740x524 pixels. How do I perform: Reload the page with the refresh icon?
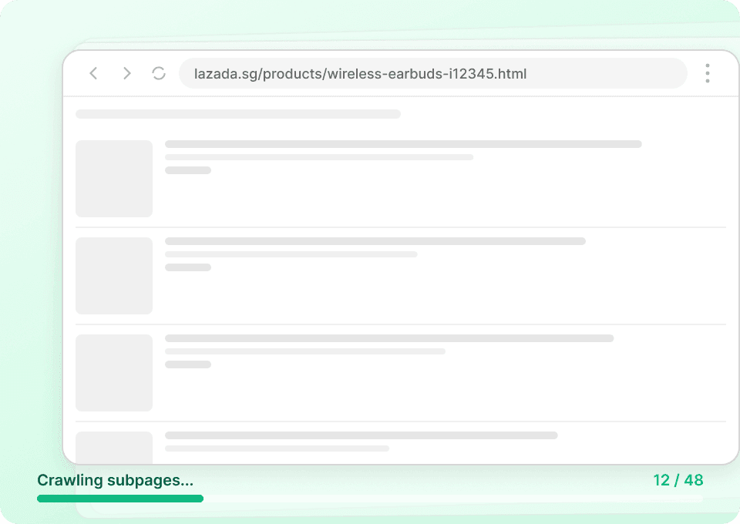[159, 73]
